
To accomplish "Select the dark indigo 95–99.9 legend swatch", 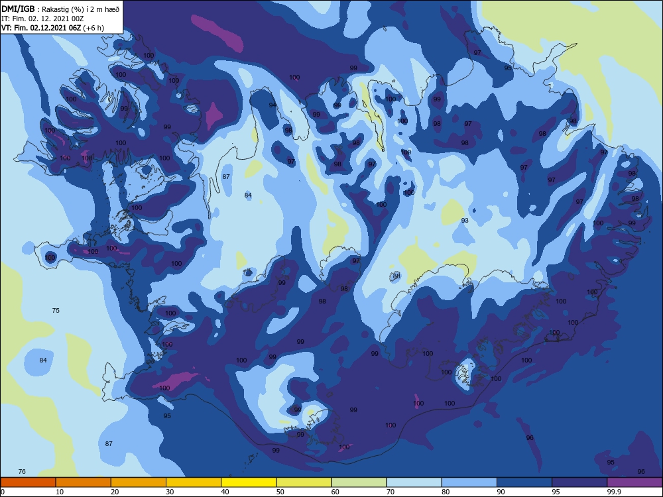I will [579, 482].
